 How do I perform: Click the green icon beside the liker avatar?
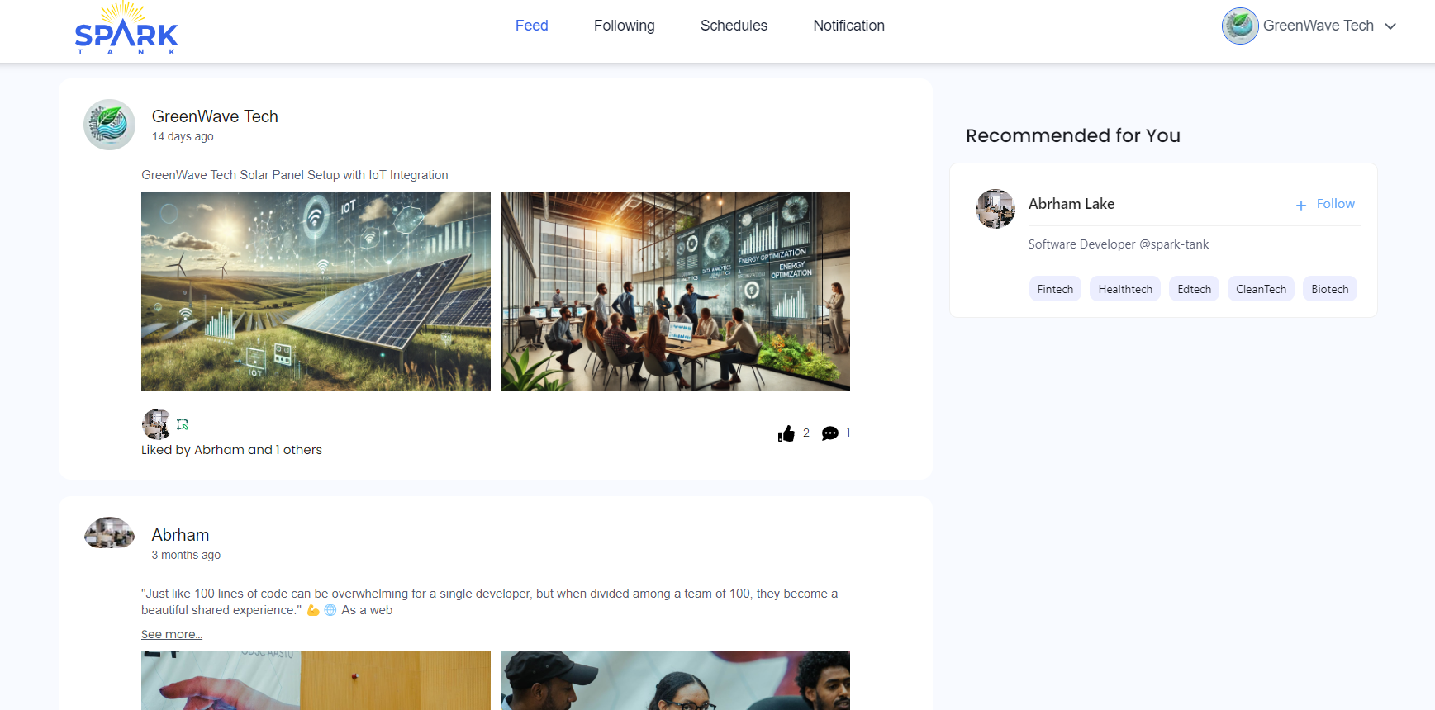(183, 424)
